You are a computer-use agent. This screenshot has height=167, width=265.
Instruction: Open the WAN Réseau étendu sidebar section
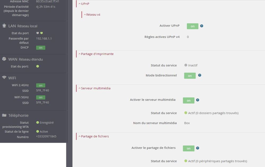pyautogui.click(x=25, y=59)
